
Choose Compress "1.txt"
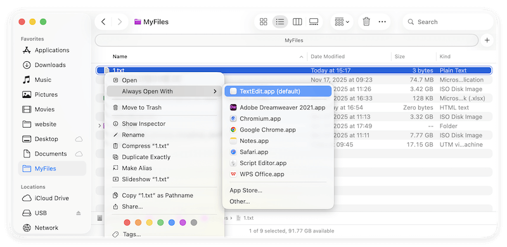point(165,146)
